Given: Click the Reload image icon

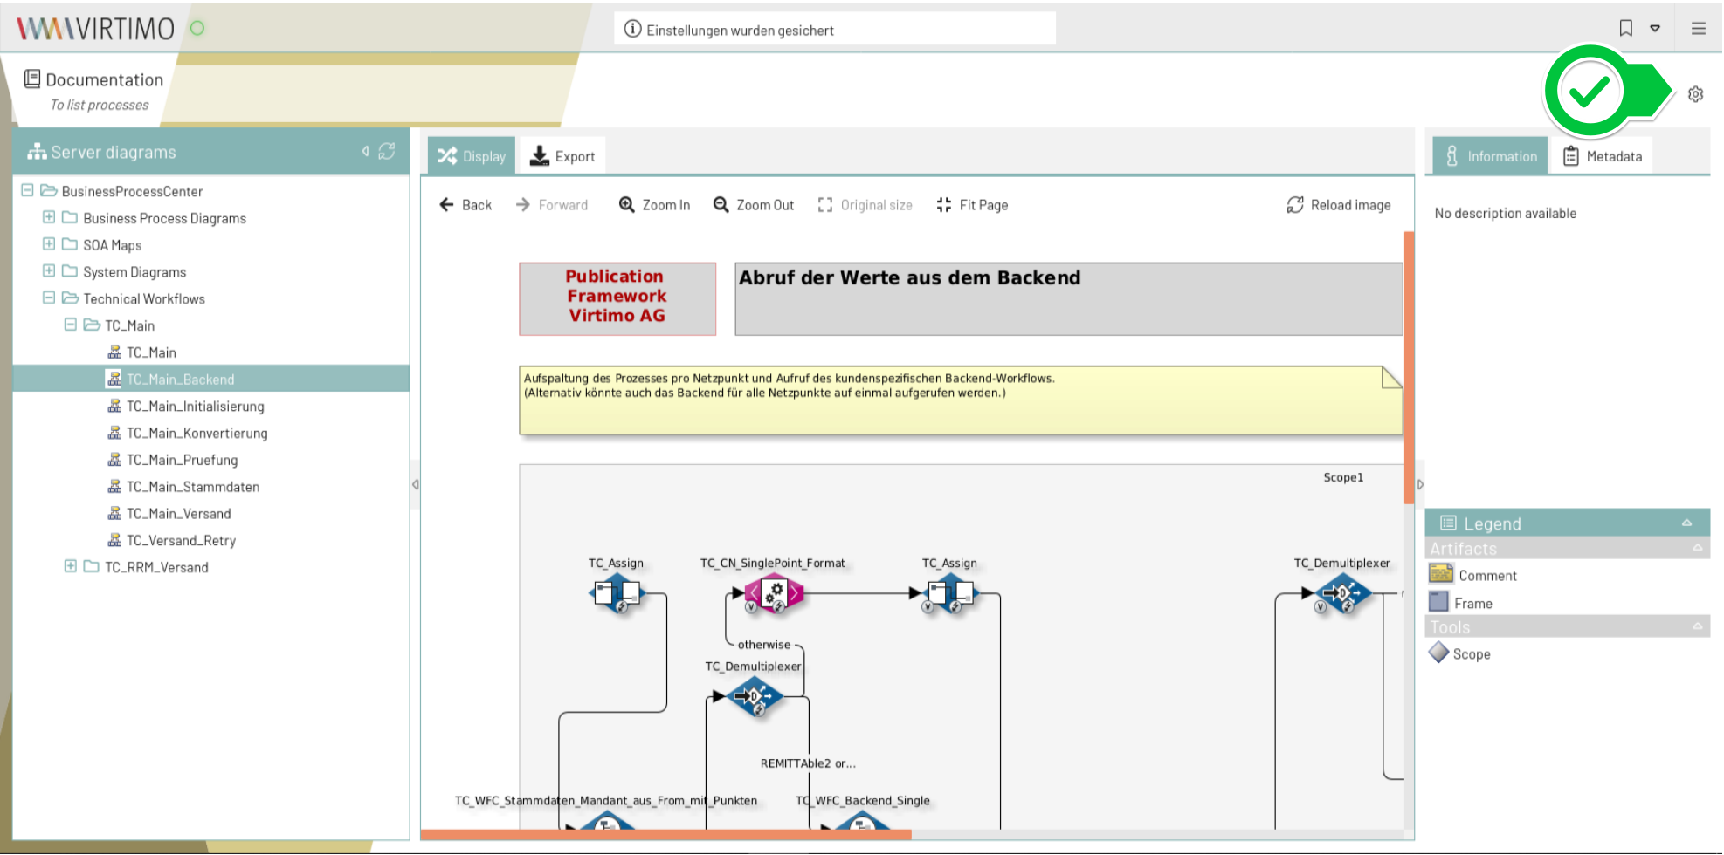Looking at the screenshot, I should tap(1295, 204).
